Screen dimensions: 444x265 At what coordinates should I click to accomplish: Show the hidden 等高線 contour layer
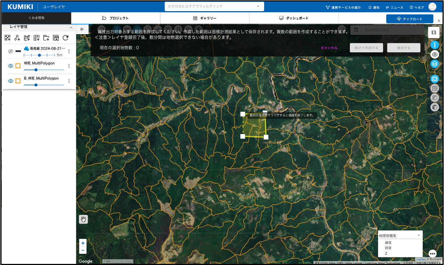point(10,51)
